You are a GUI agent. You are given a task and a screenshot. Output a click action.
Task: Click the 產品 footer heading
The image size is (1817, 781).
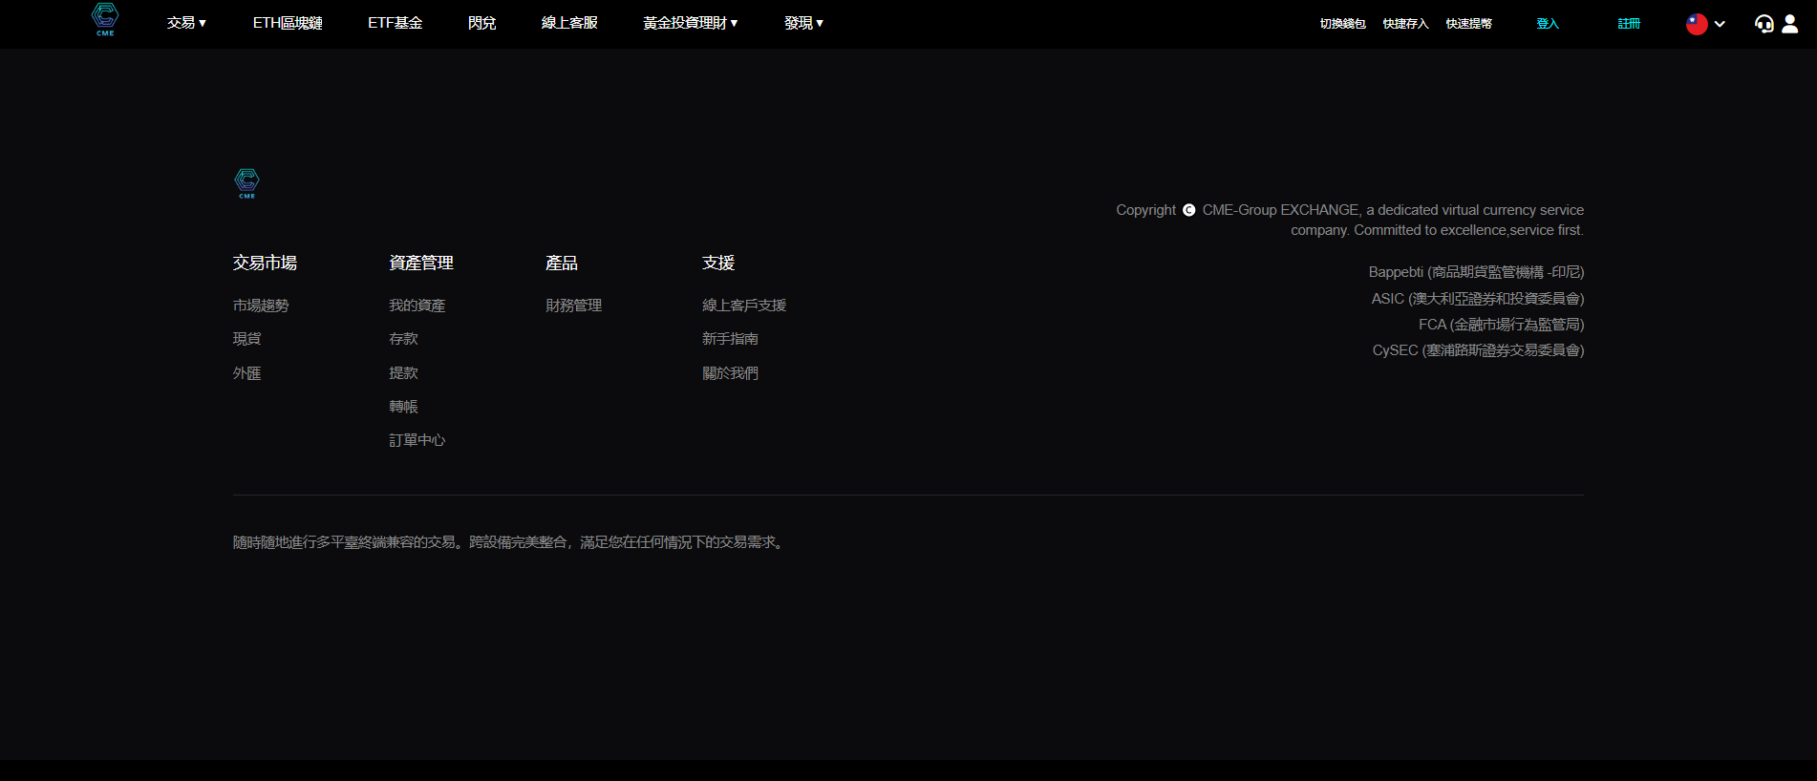coord(562,263)
